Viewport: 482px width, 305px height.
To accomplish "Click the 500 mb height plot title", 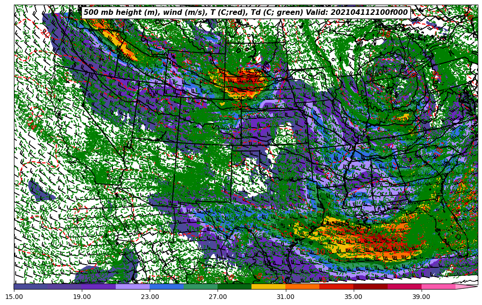I will coord(245,13).
